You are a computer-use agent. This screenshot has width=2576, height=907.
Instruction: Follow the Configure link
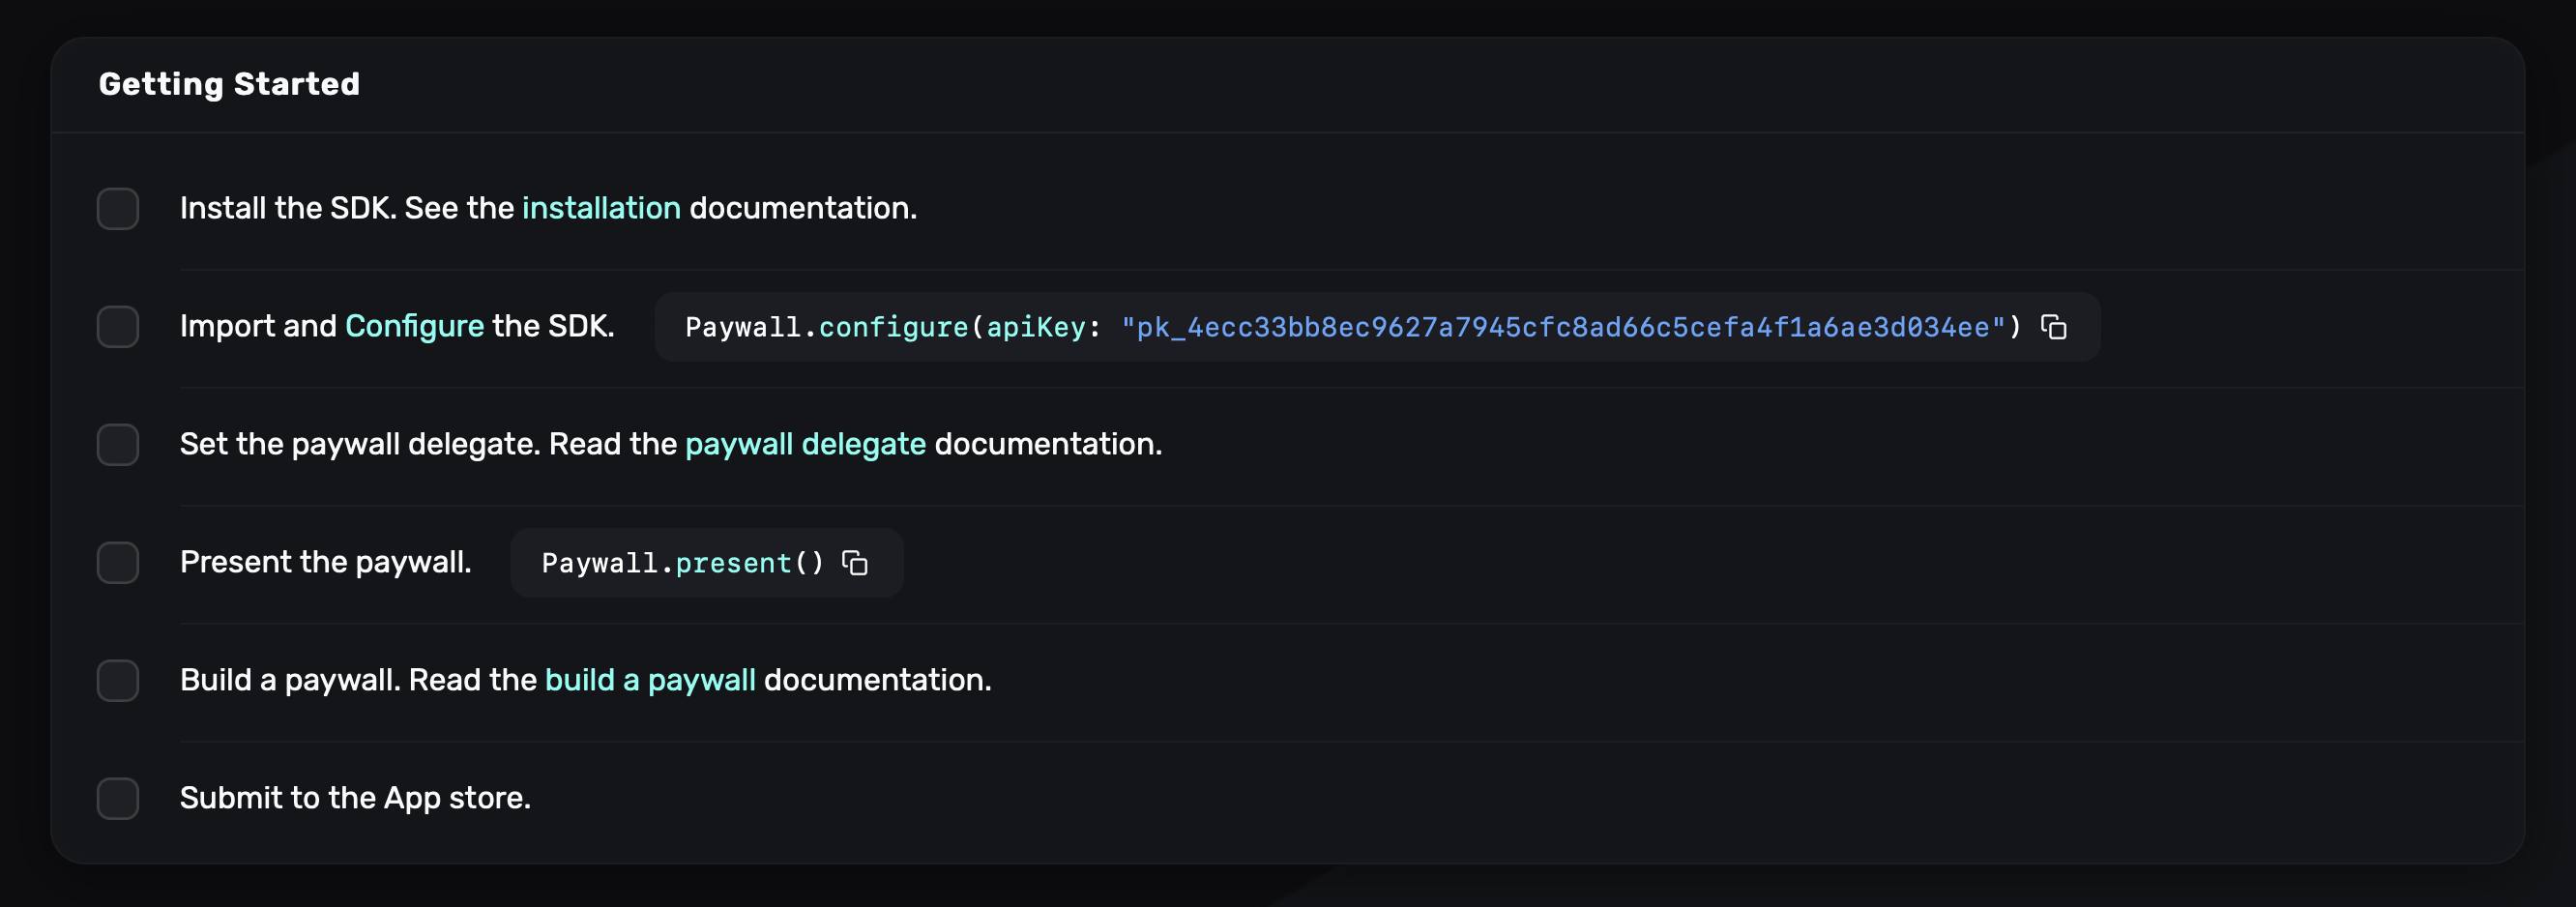point(414,326)
